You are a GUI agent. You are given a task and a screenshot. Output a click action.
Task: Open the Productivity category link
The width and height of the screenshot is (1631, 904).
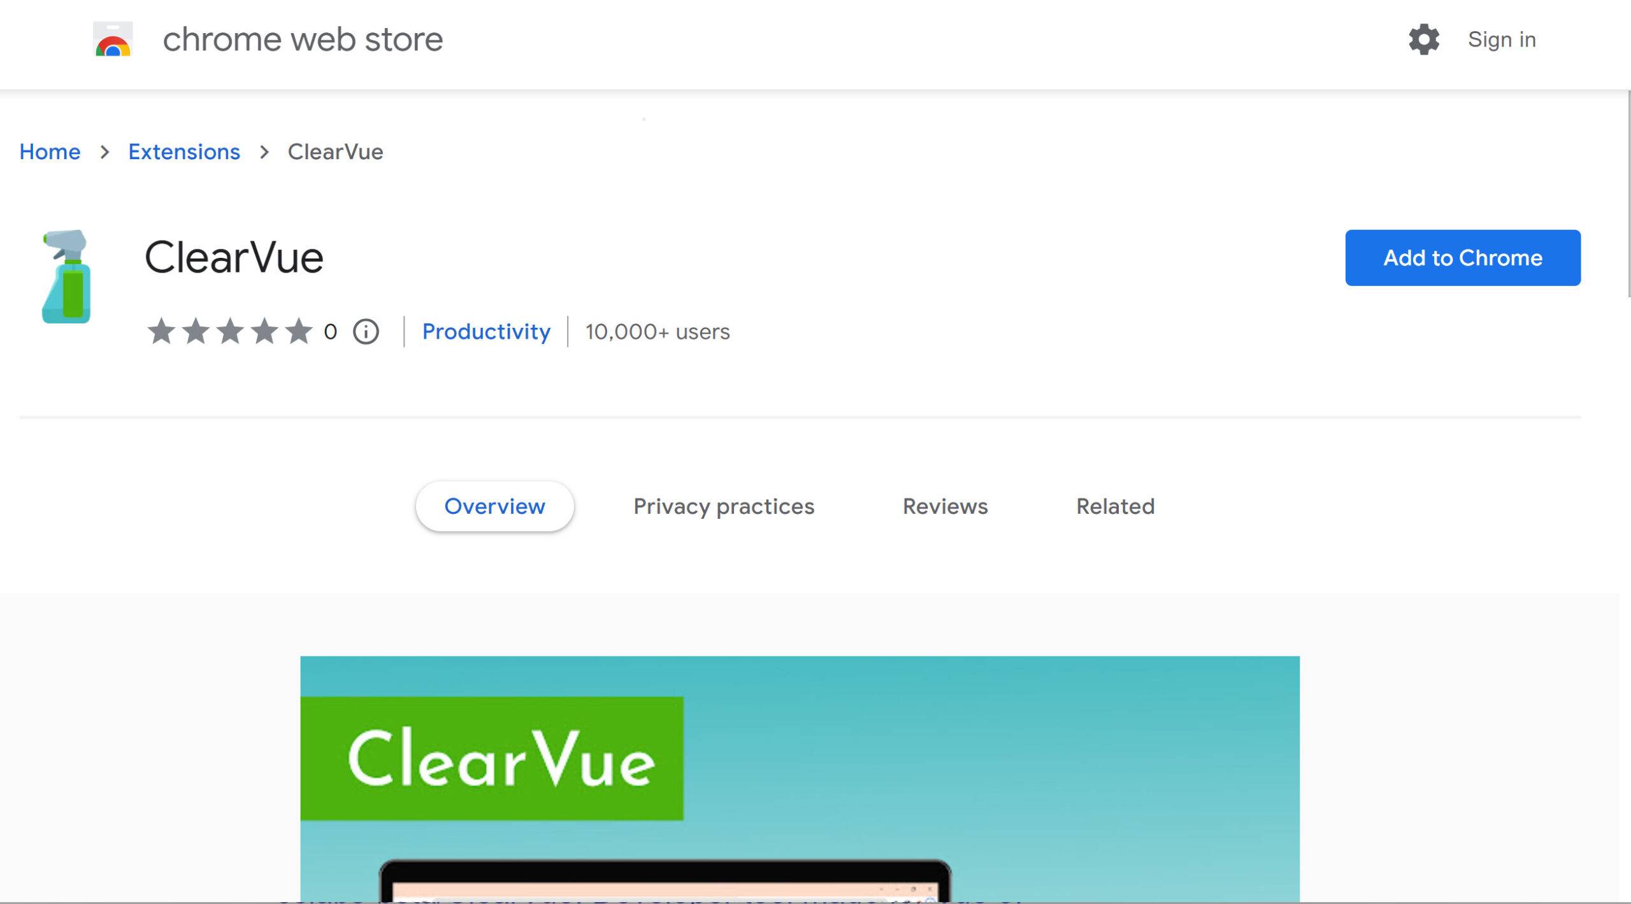(x=487, y=331)
